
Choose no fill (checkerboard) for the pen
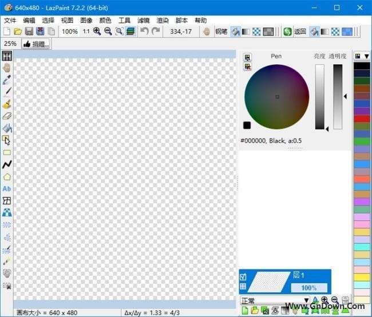[256, 32]
